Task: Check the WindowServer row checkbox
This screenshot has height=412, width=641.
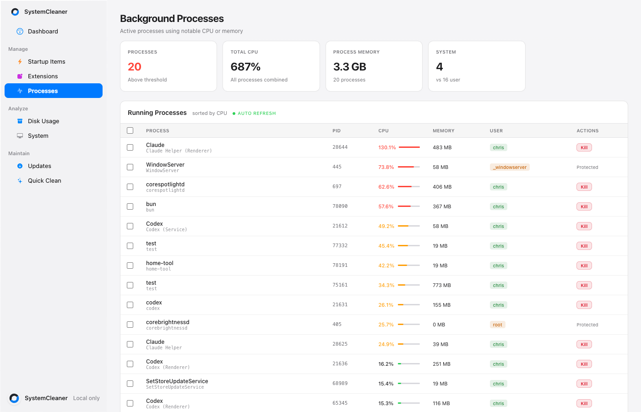Action: (130, 167)
